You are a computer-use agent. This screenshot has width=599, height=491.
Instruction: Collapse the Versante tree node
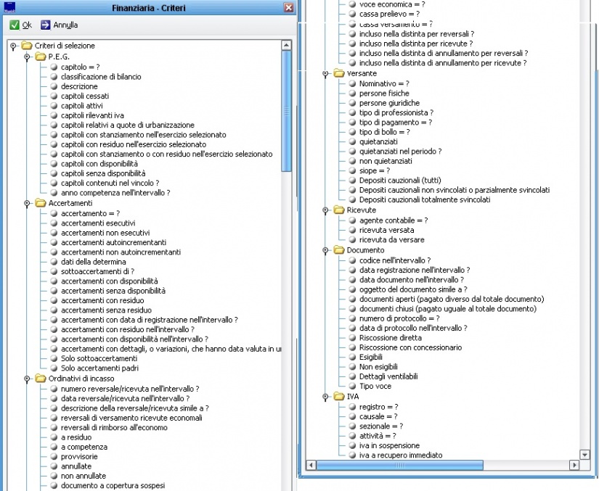[x=325, y=74]
